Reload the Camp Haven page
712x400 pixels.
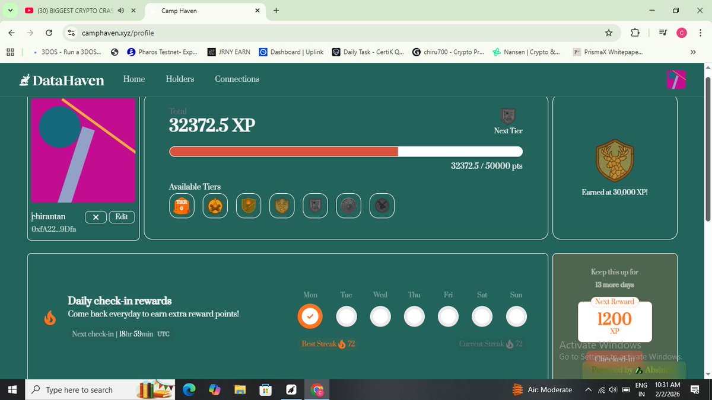pyautogui.click(x=49, y=33)
